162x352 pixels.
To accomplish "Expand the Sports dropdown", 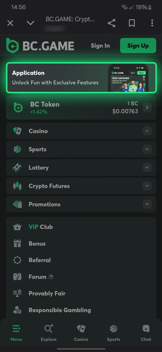I will [147, 149].
